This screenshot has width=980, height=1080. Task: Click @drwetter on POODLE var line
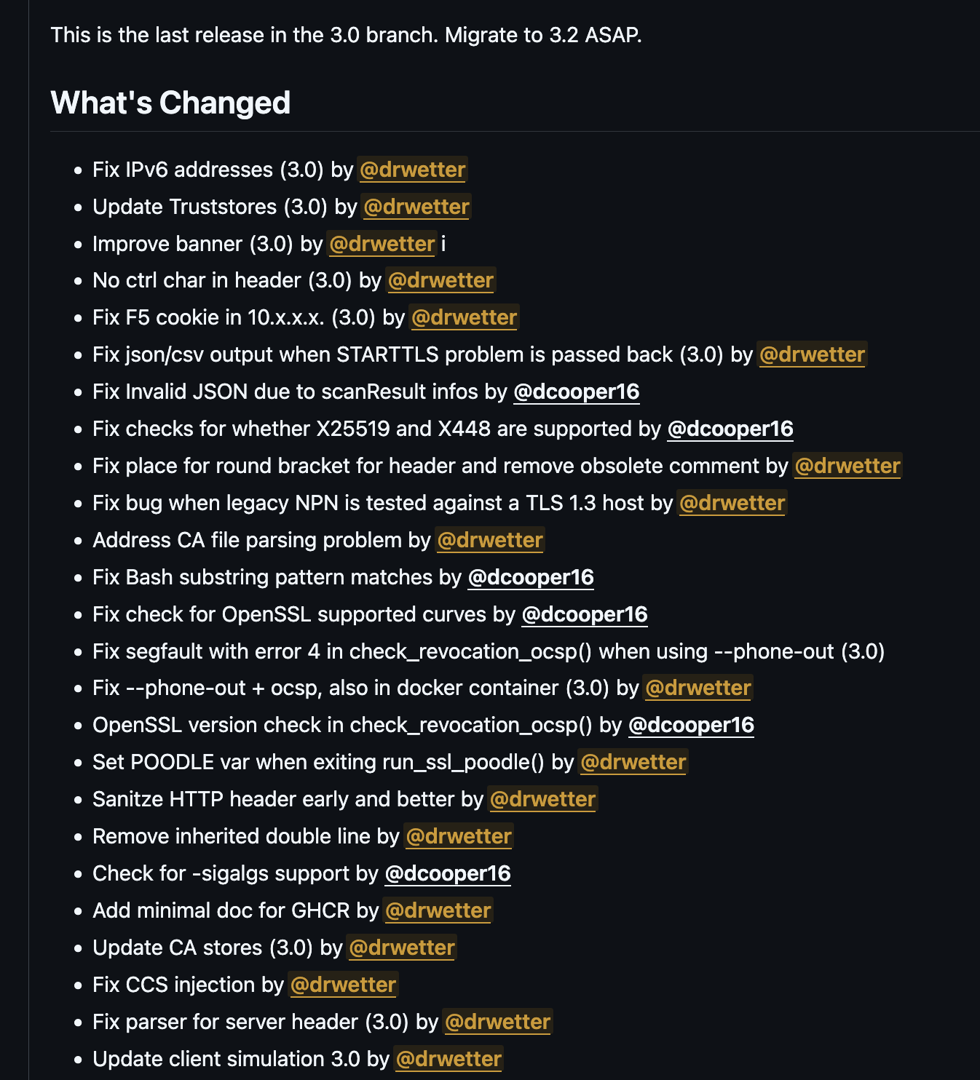tap(633, 762)
